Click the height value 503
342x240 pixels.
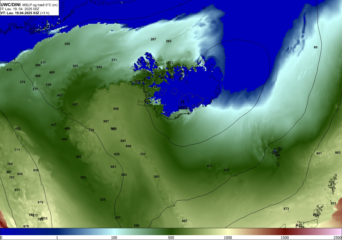point(83,177)
